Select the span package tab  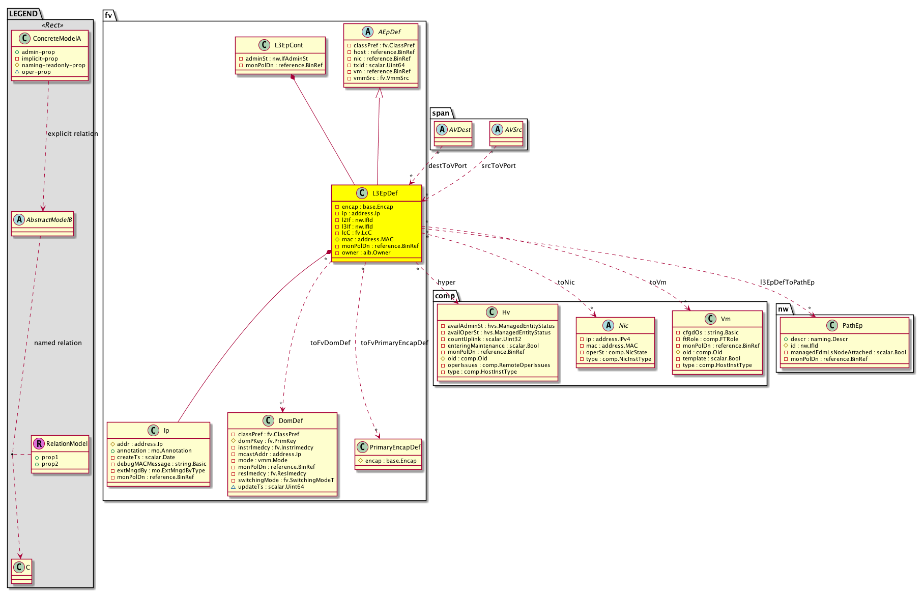click(x=441, y=113)
